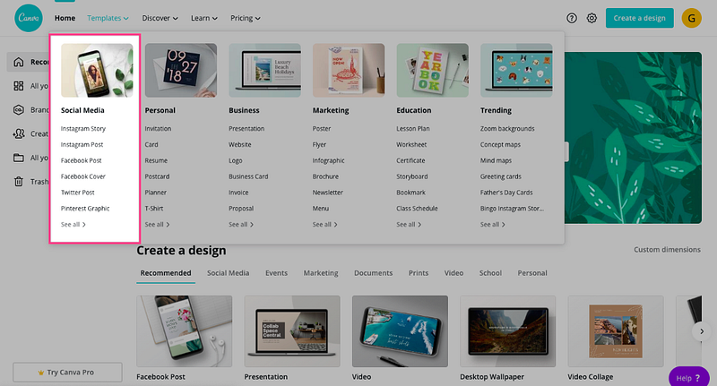The height and width of the screenshot is (386, 717).
Task: Open the help question mark icon
Action: [x=572, y=18]
